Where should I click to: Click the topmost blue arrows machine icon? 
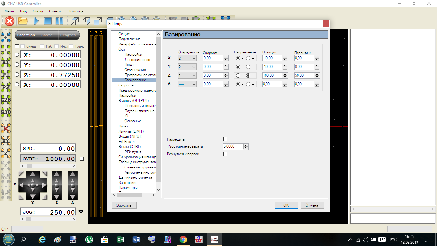(x=6, y=37)
